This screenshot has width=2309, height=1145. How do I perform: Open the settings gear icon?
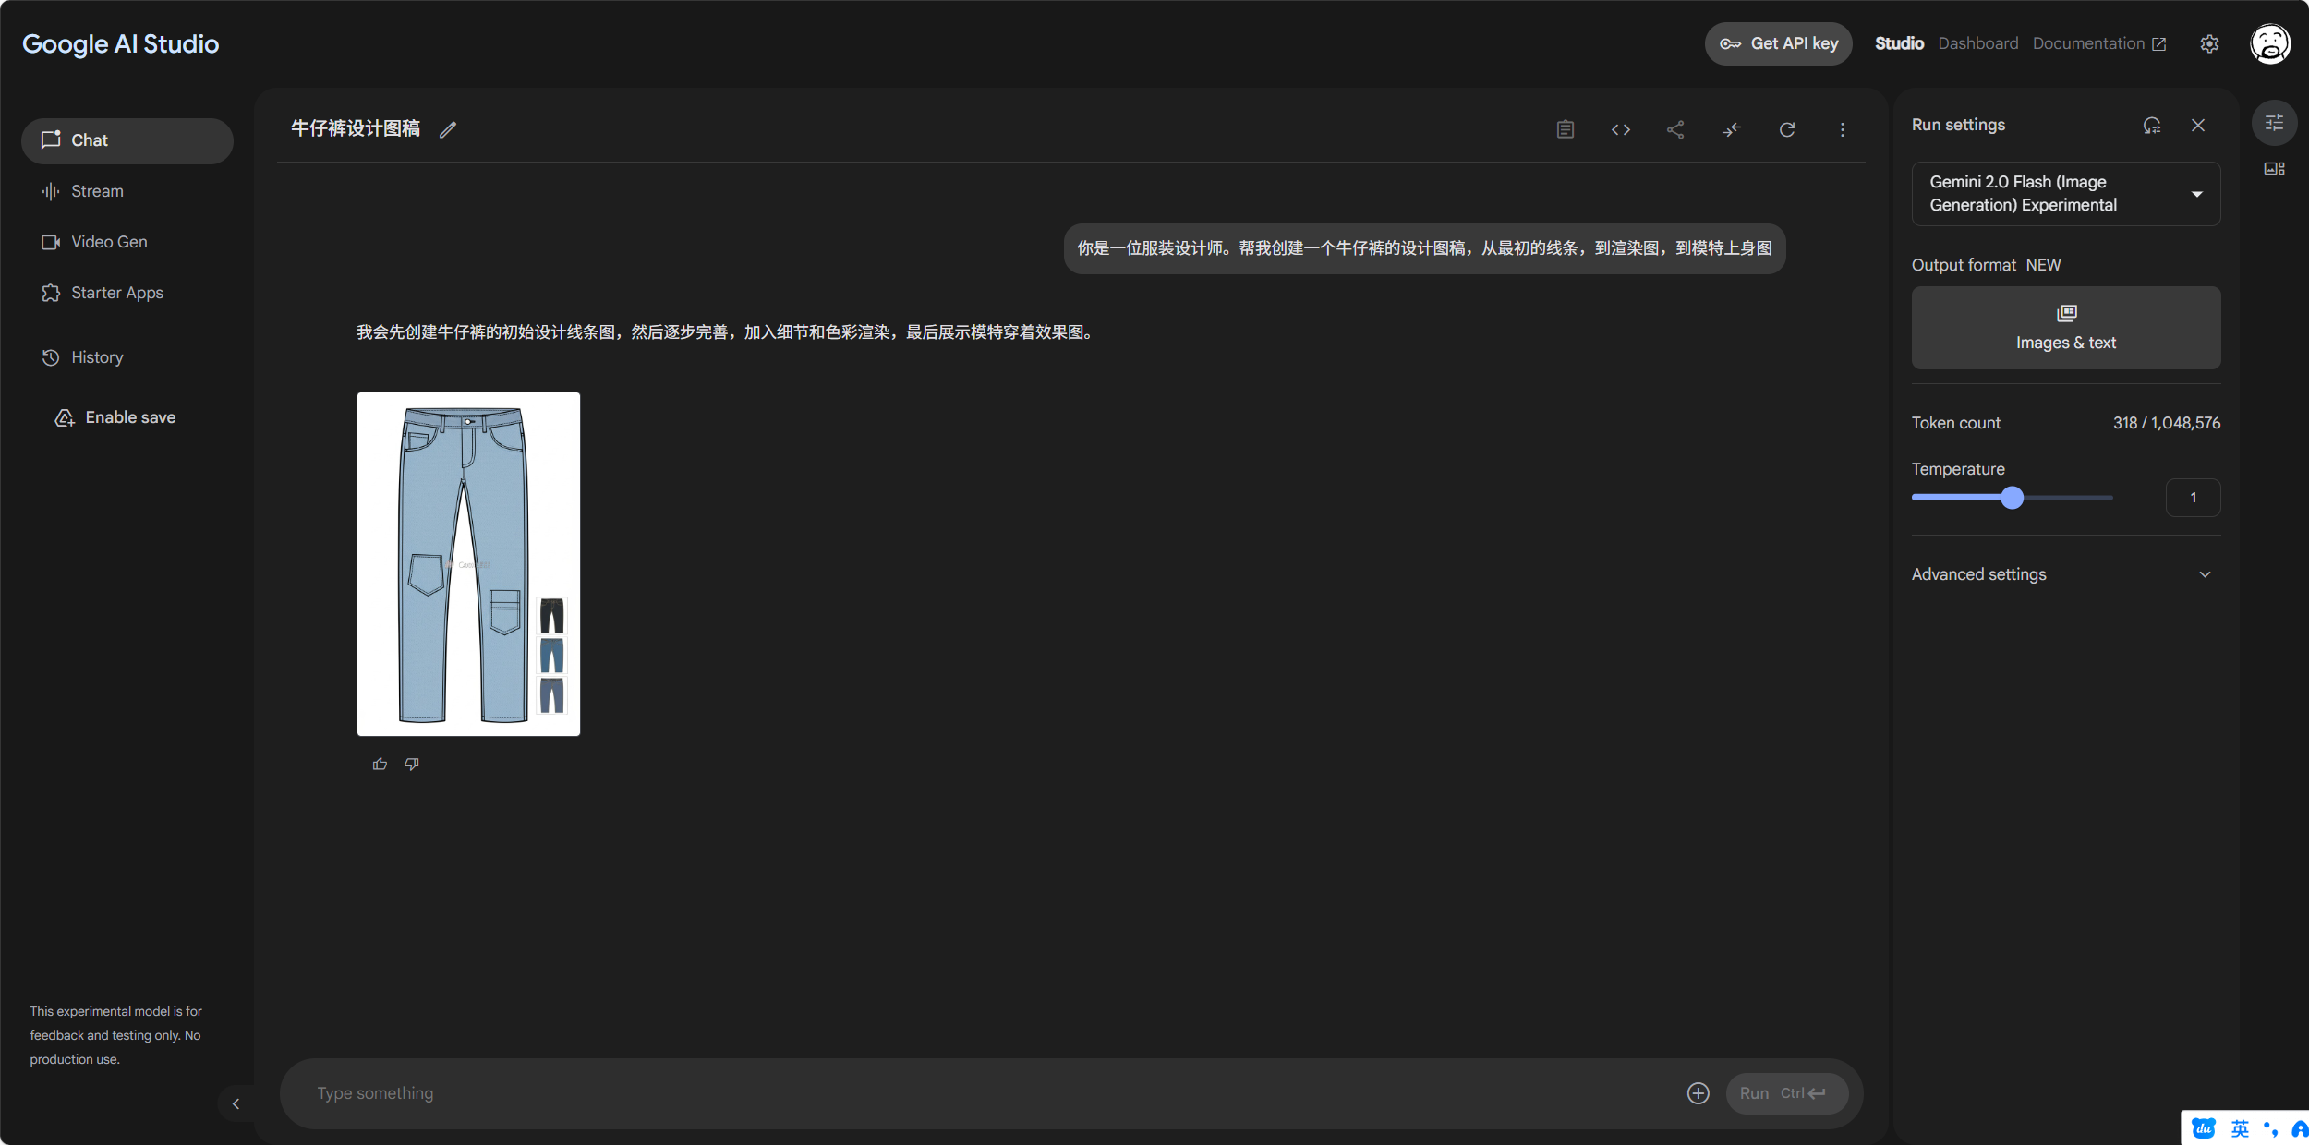[2208, 43]
